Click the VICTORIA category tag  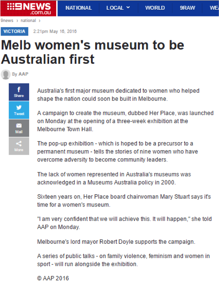(x=14, y=31)
